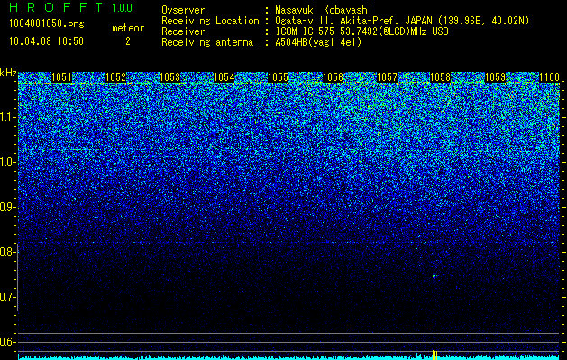Click the 1055 time marker
The height and width of the screenshot is (360, 567).
[x=279, y=77]
